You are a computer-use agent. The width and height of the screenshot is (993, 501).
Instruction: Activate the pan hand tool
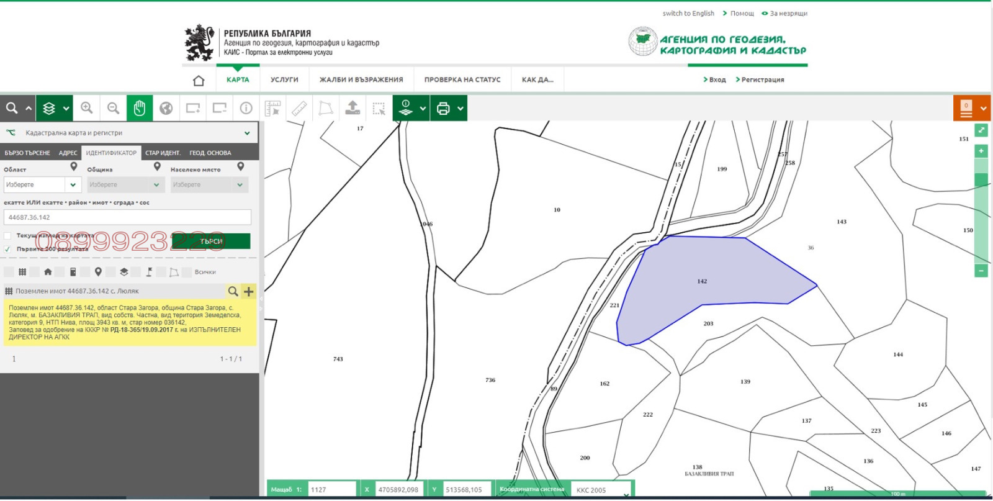point(140,108)
